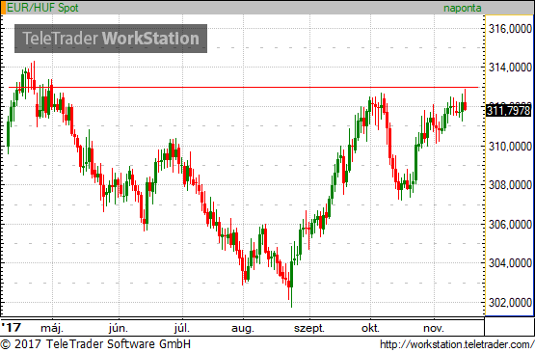Viewport: 535px width, 353px height.
Task: Click the 302,0000 price axis label
Action: click(510, 303)
